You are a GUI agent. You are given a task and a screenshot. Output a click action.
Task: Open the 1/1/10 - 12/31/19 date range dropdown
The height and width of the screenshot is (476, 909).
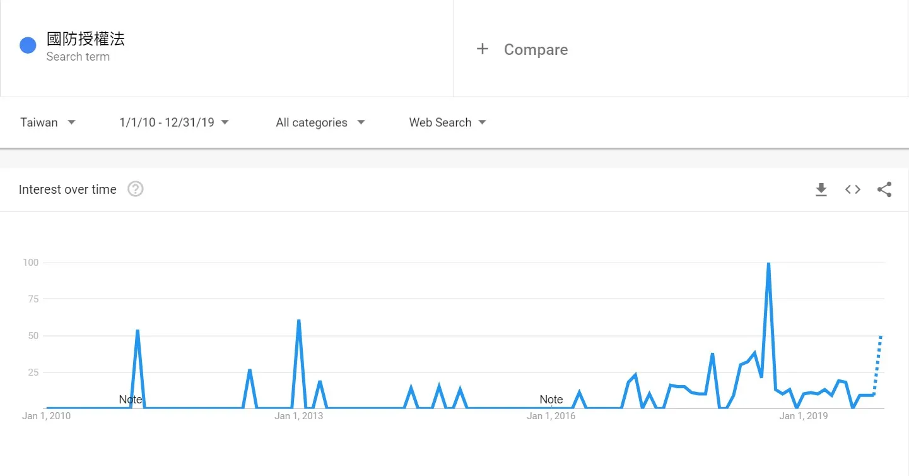click(174, 122)
